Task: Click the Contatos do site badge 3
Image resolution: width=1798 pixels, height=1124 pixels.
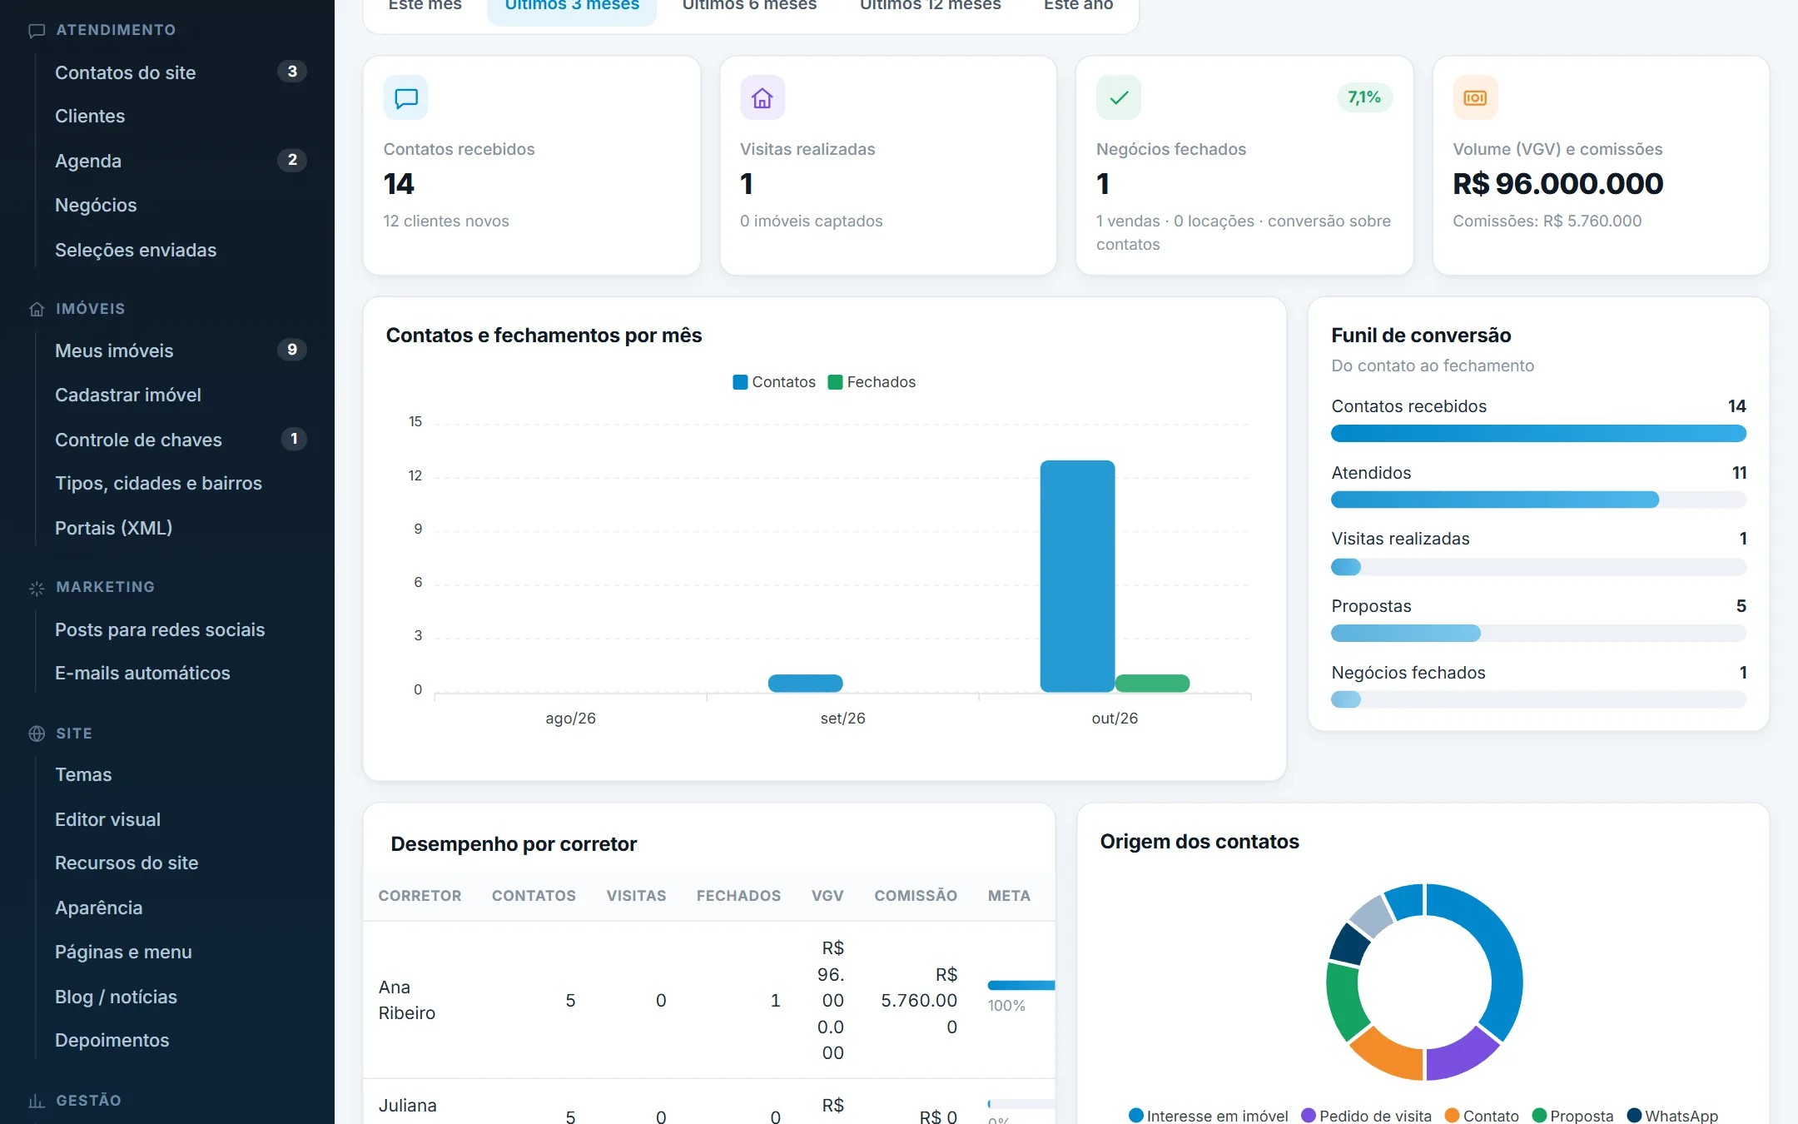Action: click(292, 72)
